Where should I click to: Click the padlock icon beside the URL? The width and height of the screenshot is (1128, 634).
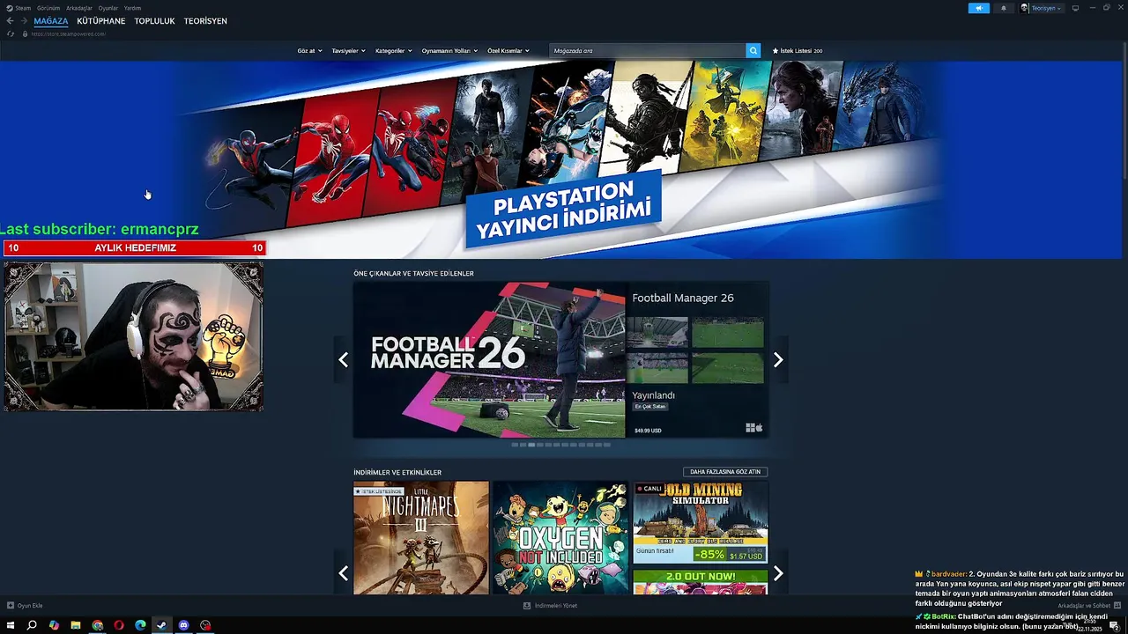coord(25,33)
